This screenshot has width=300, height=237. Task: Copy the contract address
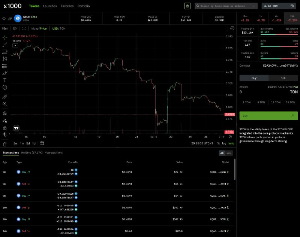pyautogui.click(x=297, y=66)
